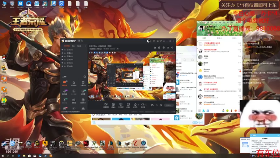Toggle the lock on the 图片 2 source

click(65, 56)
